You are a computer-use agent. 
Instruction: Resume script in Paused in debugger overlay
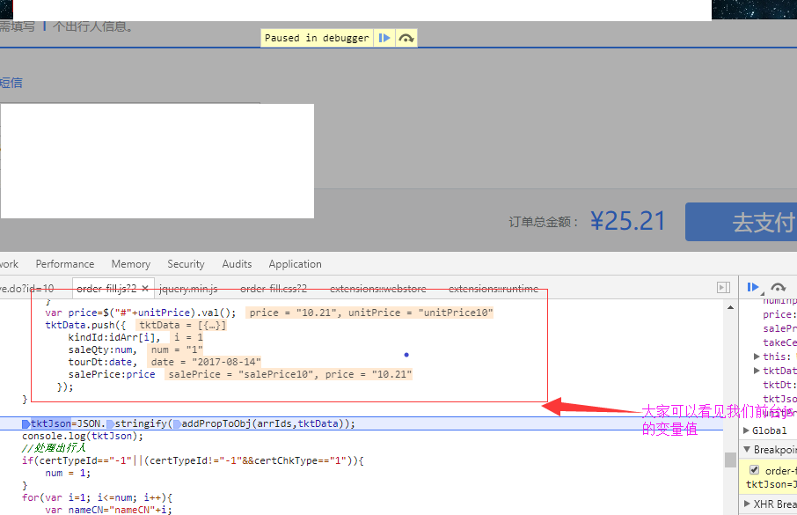pyautogui.click(x=384, y=38)
